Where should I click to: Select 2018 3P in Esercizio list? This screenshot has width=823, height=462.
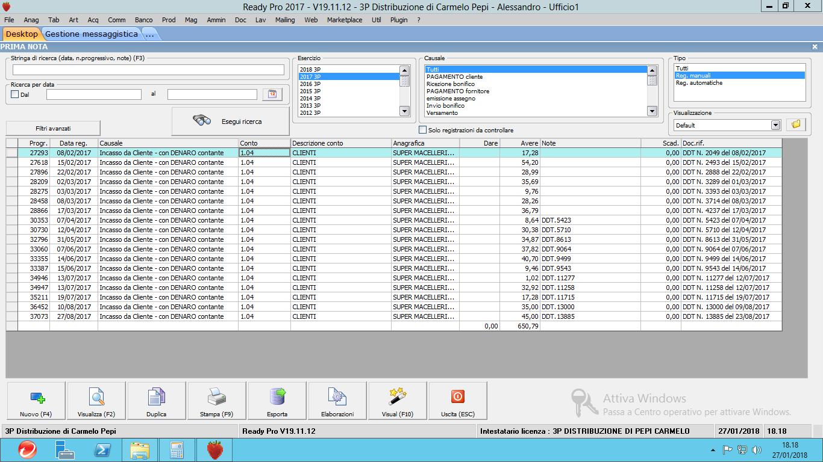coord(349,70)
